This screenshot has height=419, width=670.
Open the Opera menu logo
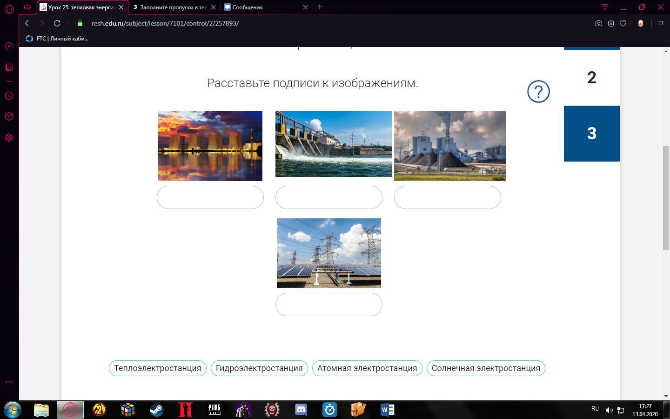point(9,9)
